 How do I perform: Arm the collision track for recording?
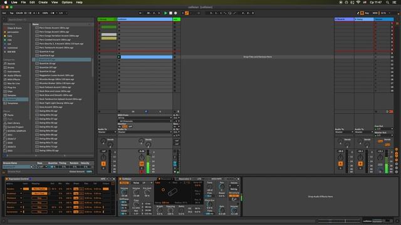[142, 172]
